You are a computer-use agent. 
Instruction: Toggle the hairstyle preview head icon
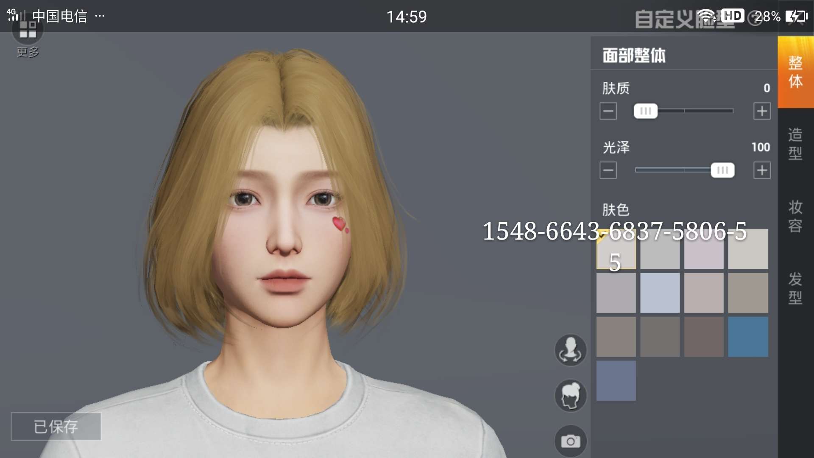click(570, 396)
